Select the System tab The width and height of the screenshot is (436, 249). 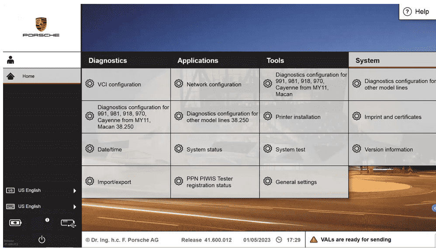[392, 61]
